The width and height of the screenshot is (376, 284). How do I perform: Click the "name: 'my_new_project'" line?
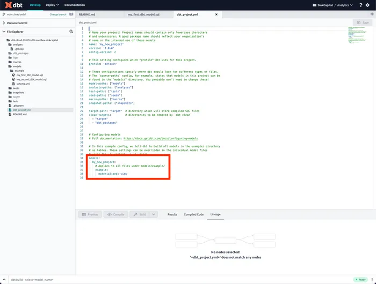click(x=106, y=44)
